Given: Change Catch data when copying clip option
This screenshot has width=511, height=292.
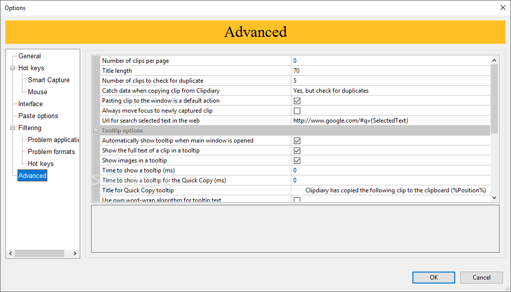Looking at the screenshot, I should (x=390, y=91).
